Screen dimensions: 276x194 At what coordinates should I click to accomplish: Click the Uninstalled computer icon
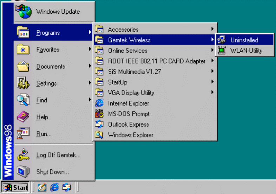tap(222, 40)
